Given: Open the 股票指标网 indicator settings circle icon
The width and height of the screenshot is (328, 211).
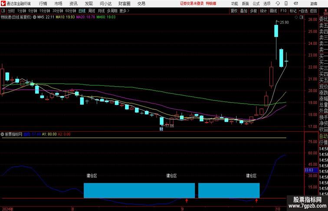Looking at the screenshot, I should point(2,134).
